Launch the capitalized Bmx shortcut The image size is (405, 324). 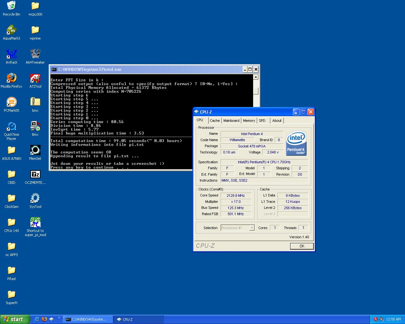(x=35, y=129)
